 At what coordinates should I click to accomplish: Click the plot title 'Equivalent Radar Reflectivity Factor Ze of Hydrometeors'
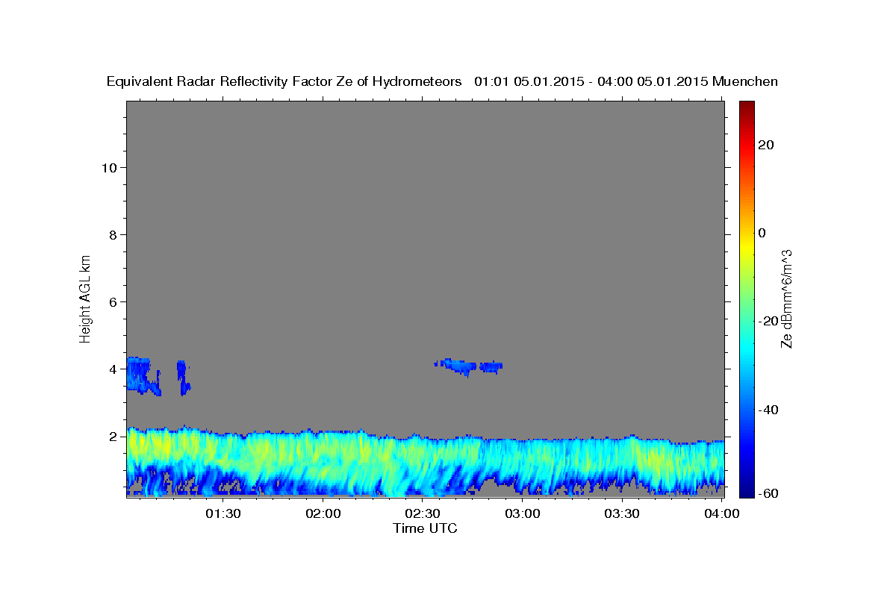284,81
